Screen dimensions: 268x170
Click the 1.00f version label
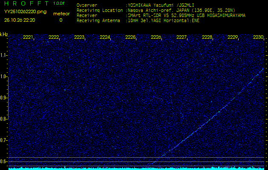click(60, 3)
